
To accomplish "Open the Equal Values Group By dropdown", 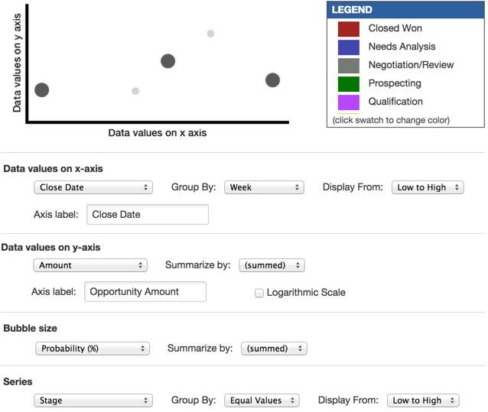I will coord(262,401).
